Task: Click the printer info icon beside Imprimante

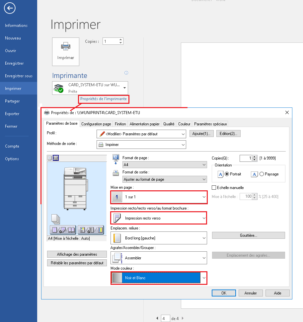Action: (x=126, y=73)
